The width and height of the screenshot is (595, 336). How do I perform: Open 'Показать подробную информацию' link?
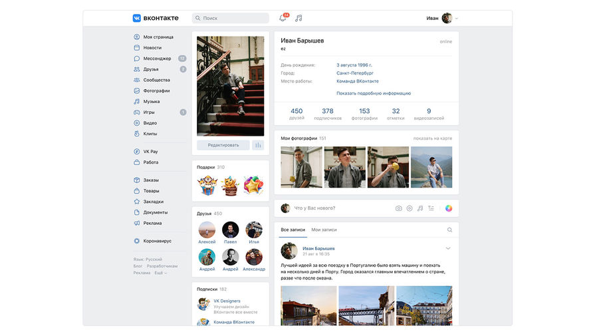coord(374,93)
